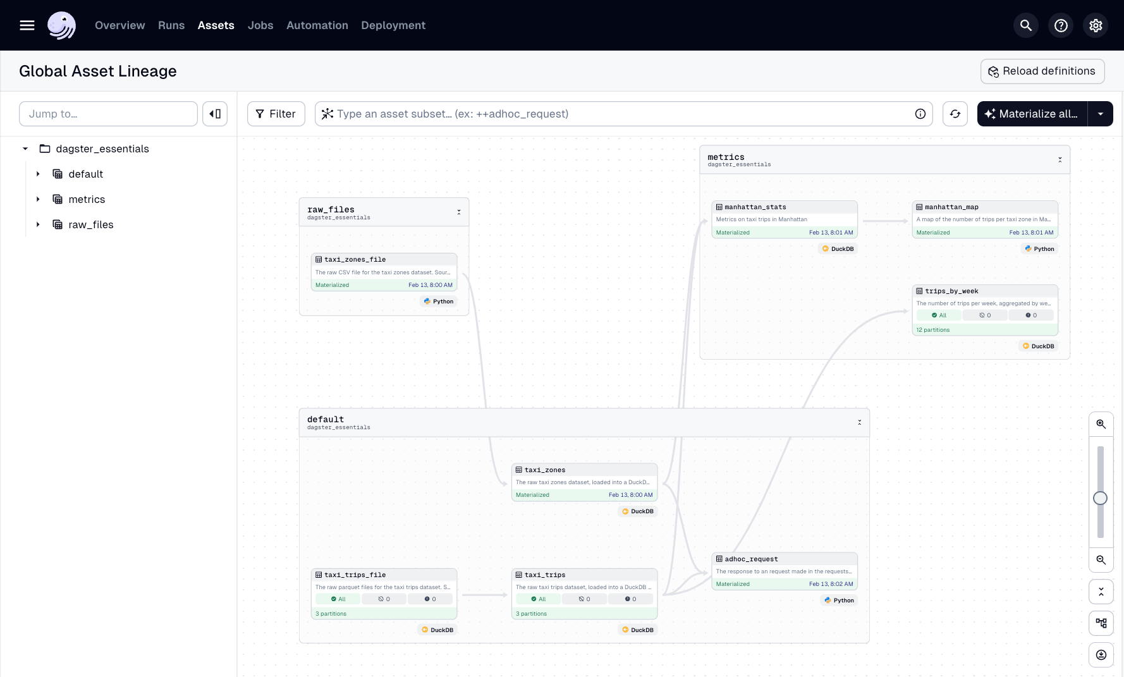Open the Materialize all dropdown arrow

coord(1101,114)
